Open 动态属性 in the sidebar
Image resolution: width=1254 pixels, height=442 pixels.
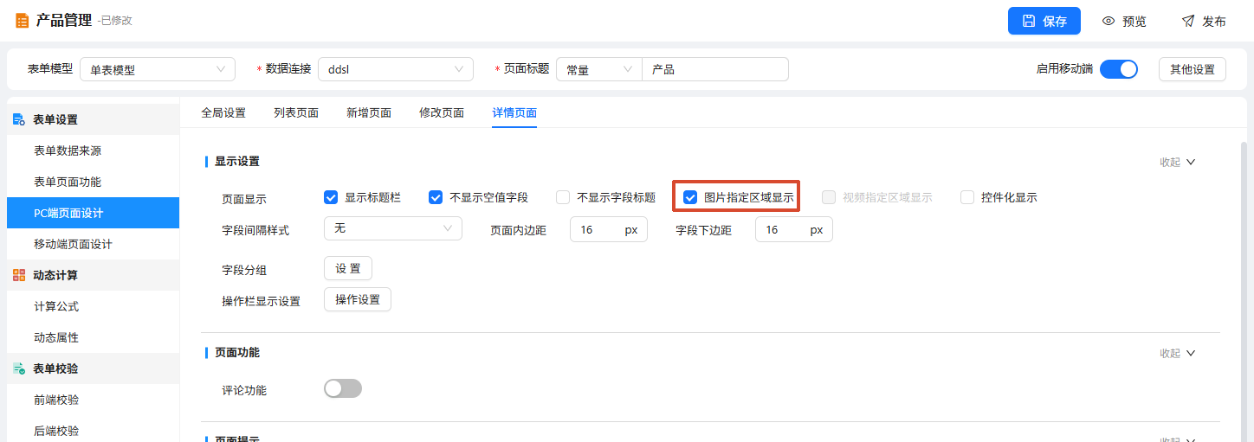click(94, 337)
